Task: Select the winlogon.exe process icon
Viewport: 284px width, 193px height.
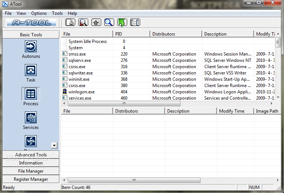Action: tap(65, 91)
